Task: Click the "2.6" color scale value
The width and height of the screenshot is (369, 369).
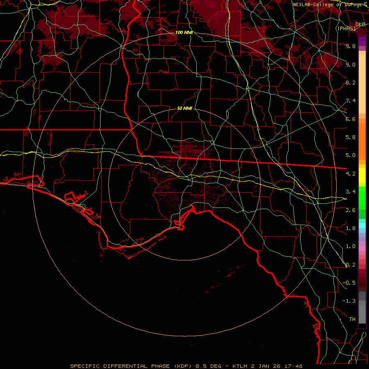Action: point(351,210)
